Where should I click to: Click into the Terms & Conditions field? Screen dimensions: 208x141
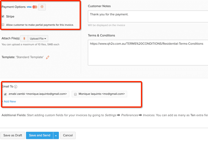[x=148, y=53]
